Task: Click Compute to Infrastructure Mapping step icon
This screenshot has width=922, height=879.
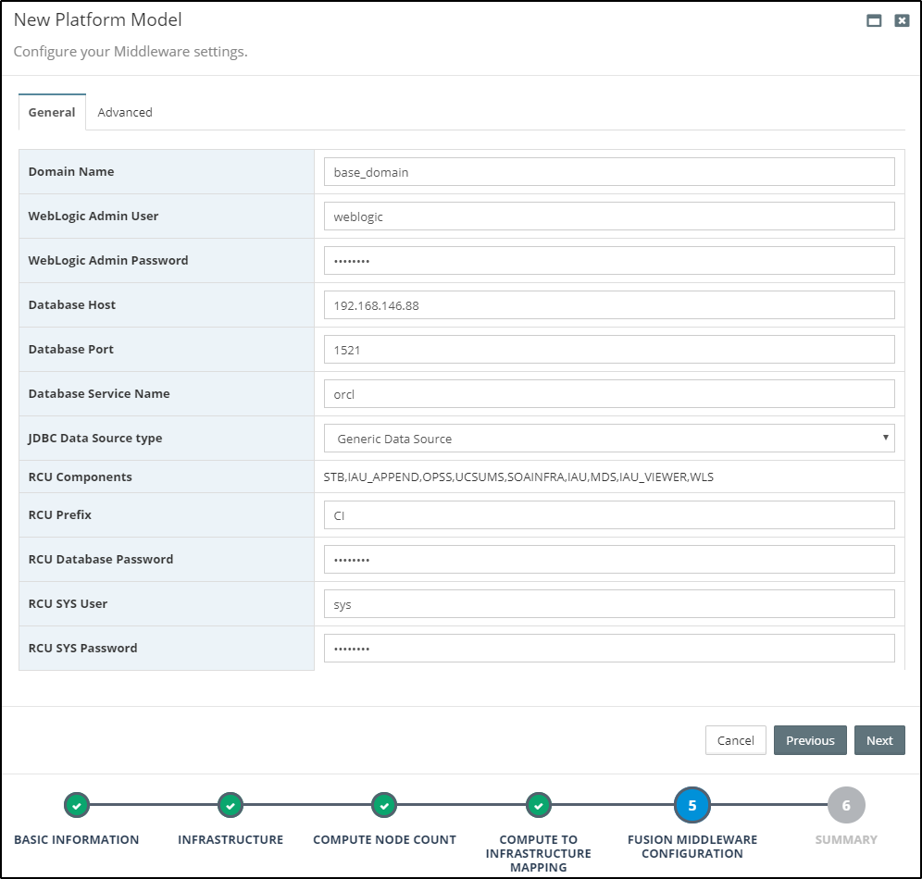Action: tap(539, 806)
